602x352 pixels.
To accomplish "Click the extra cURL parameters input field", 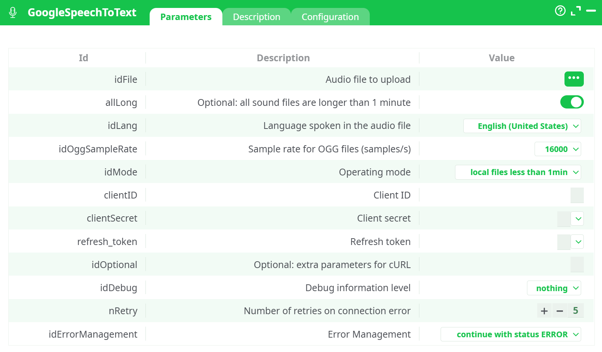I will click(x=577, y=265).
